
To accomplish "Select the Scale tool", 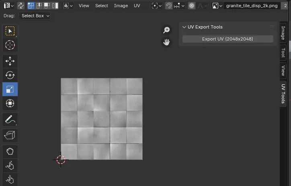I will pyautogui.click(x=10, y=89).
